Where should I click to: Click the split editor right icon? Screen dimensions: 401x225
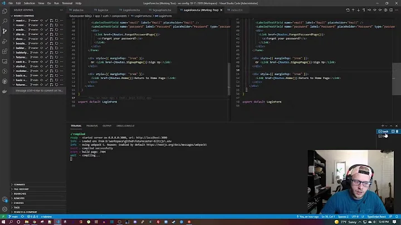pyautogui.click(x=391, y=10)
